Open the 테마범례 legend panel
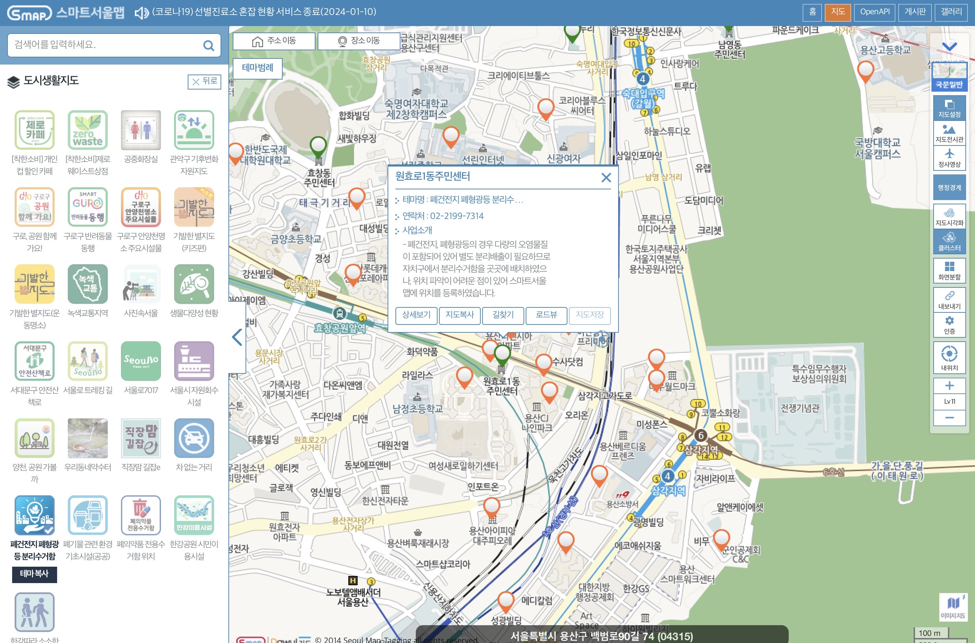Viewport: 975px width, 643px height. (257, 68)
